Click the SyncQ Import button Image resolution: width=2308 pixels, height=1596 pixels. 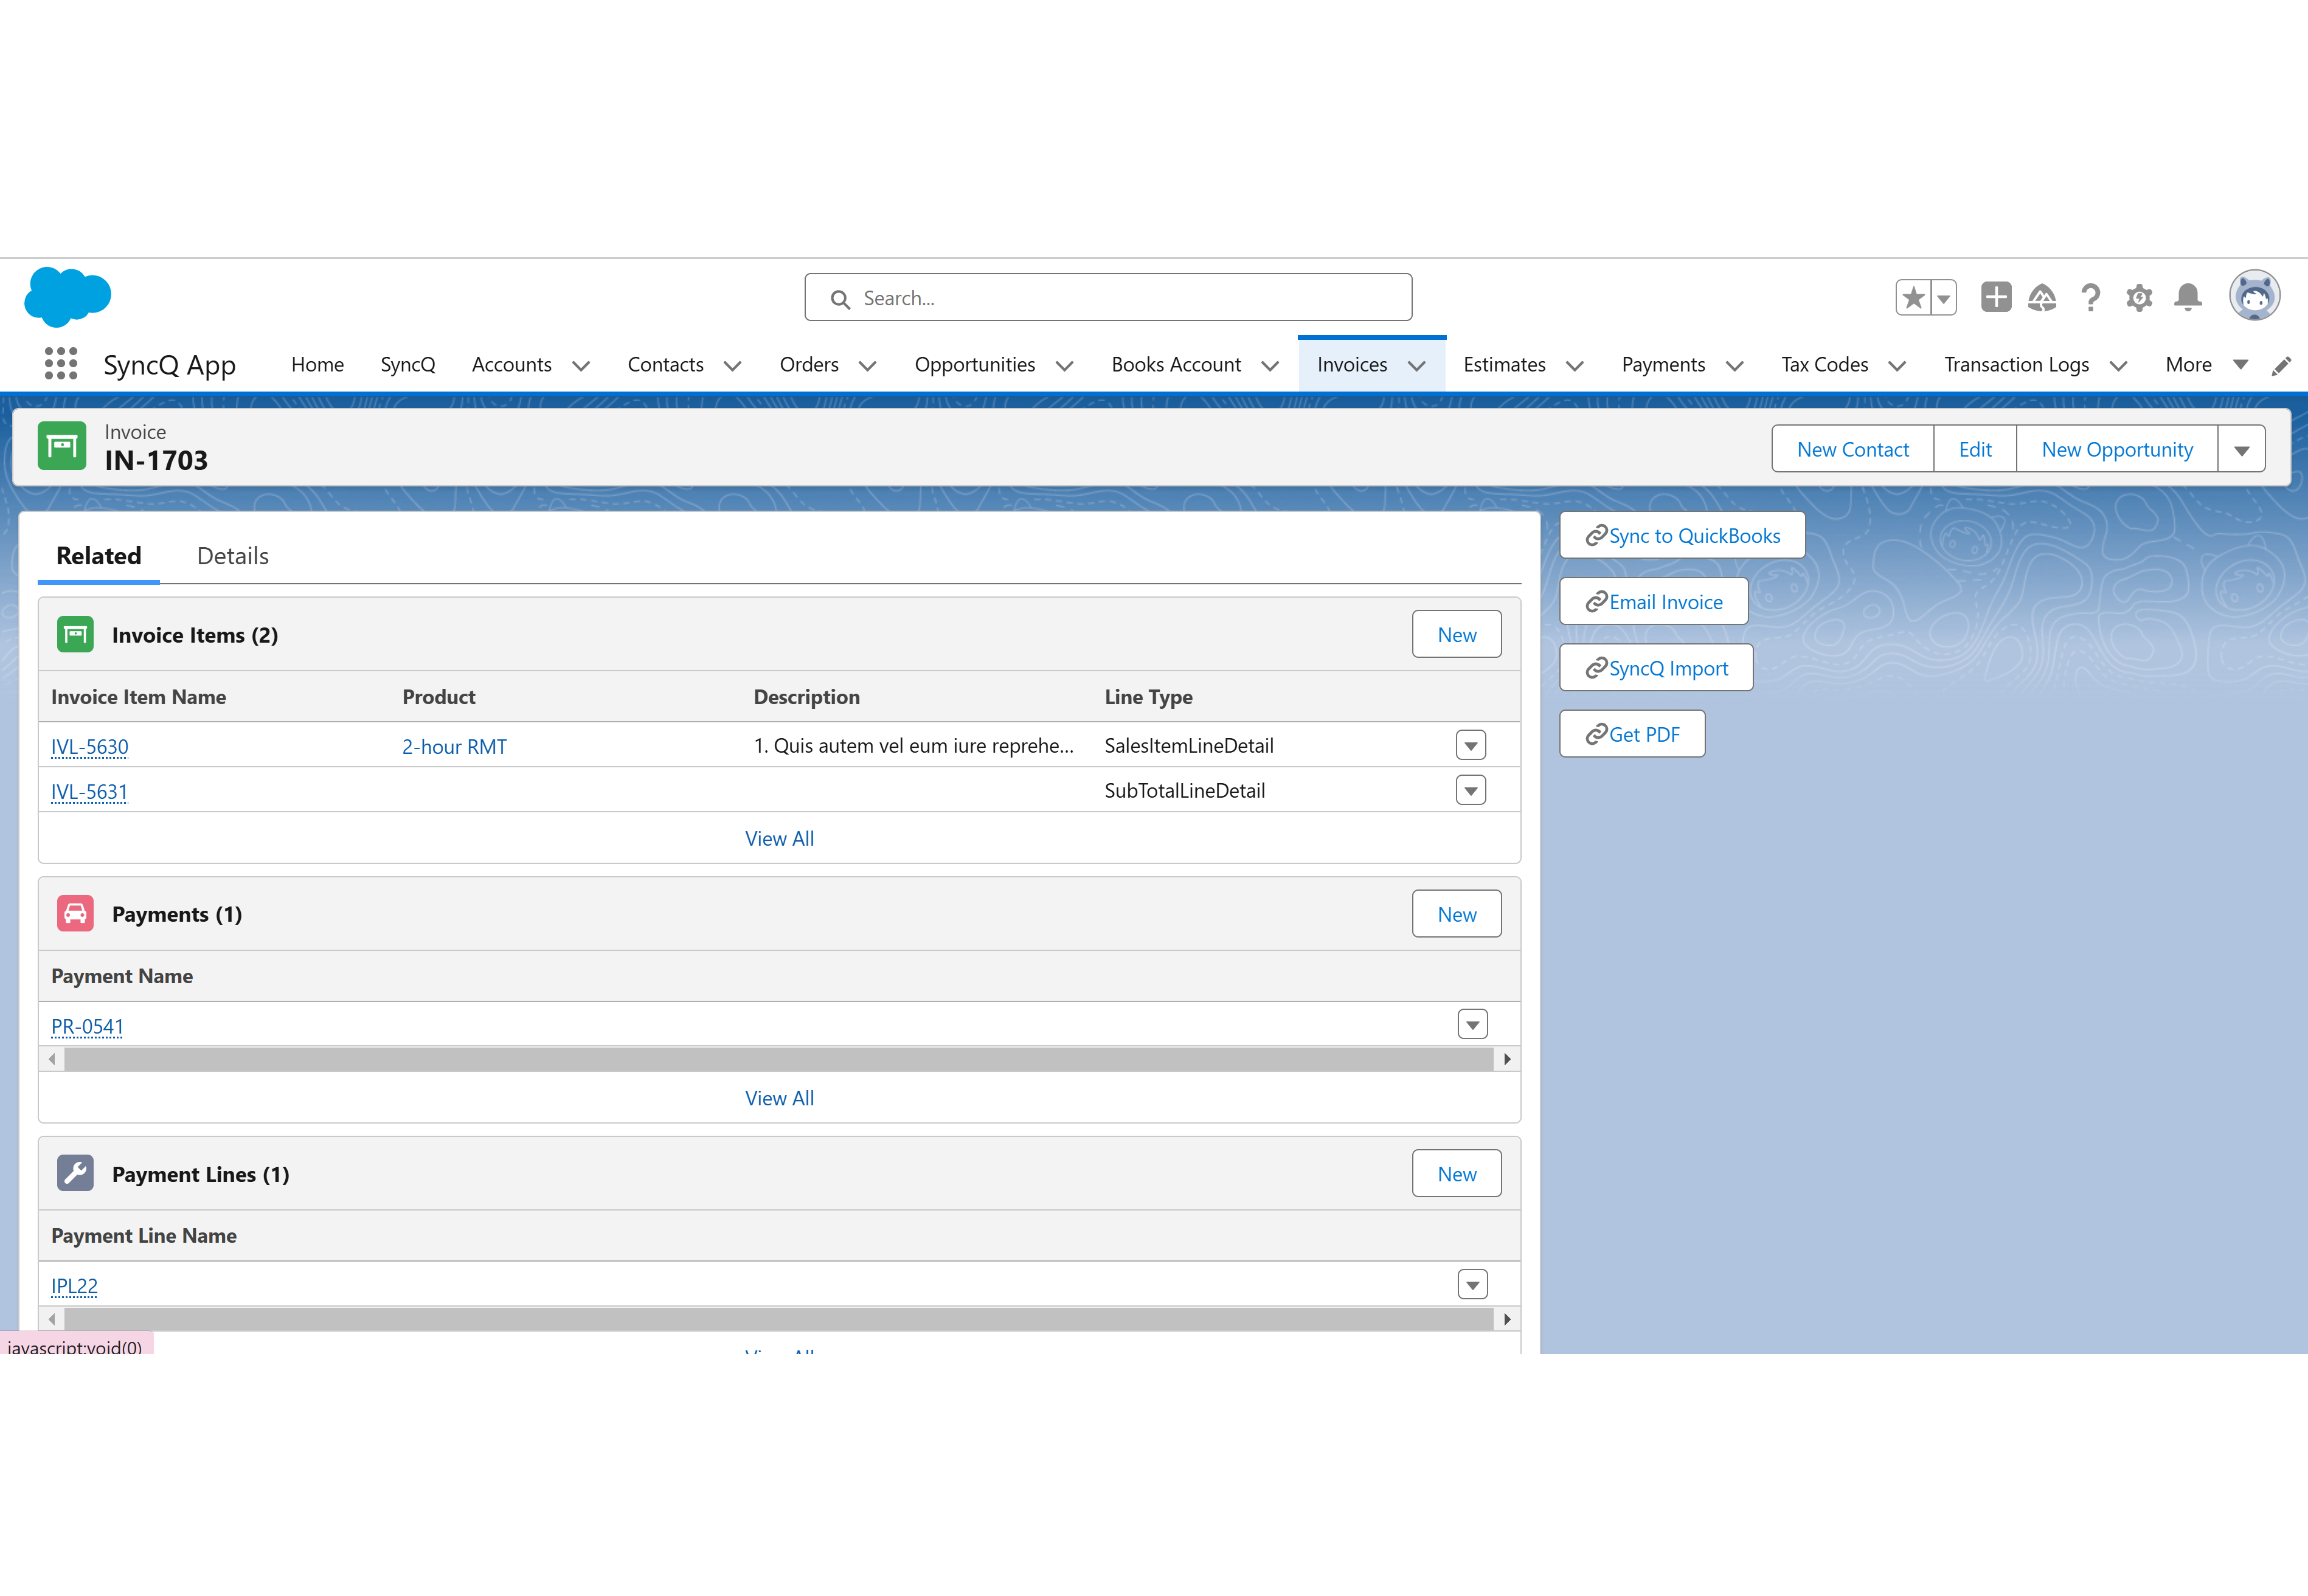1657,668
